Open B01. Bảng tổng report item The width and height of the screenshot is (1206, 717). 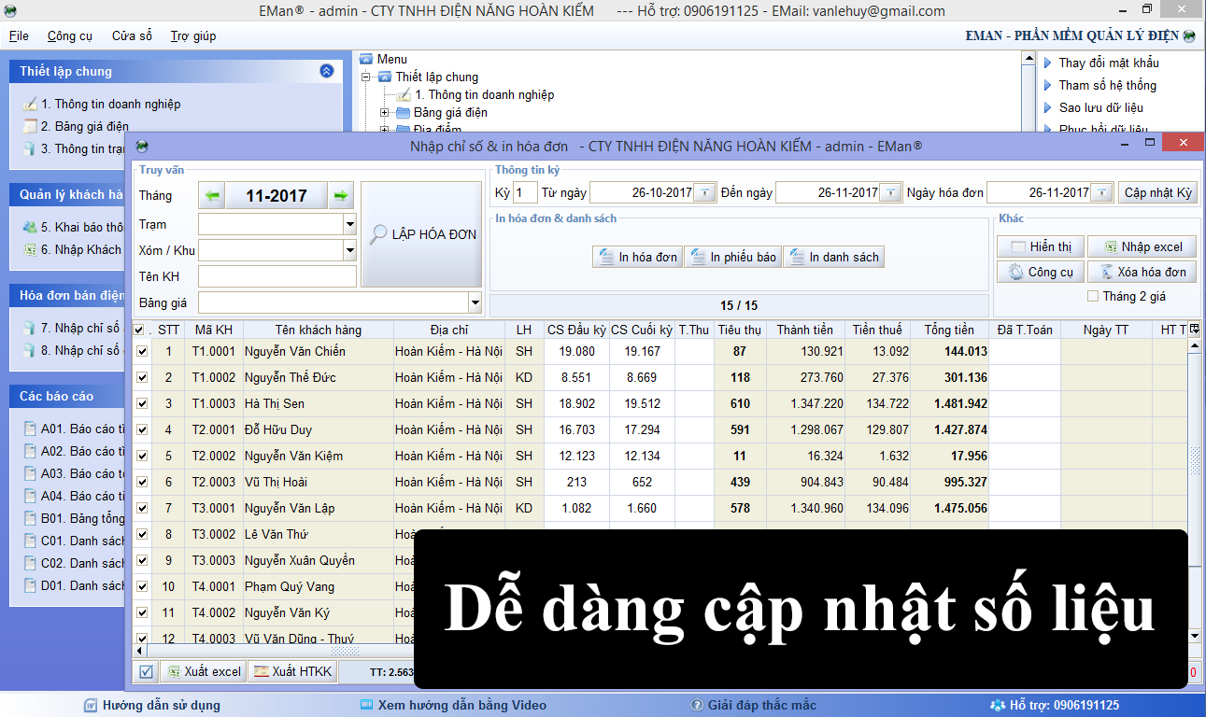pos(74,518)
